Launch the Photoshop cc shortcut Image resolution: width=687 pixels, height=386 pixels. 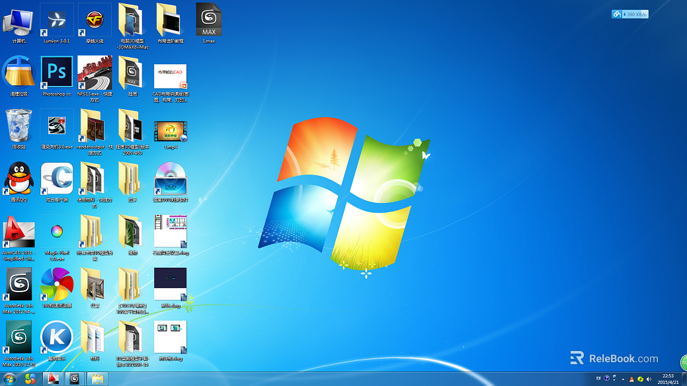coord(56,75)
